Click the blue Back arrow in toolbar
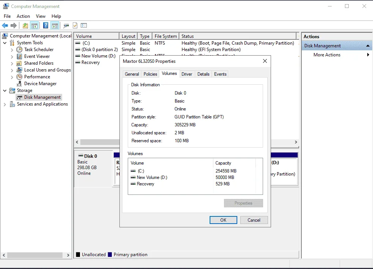This screenshot has height=269, width=373. 5,25
